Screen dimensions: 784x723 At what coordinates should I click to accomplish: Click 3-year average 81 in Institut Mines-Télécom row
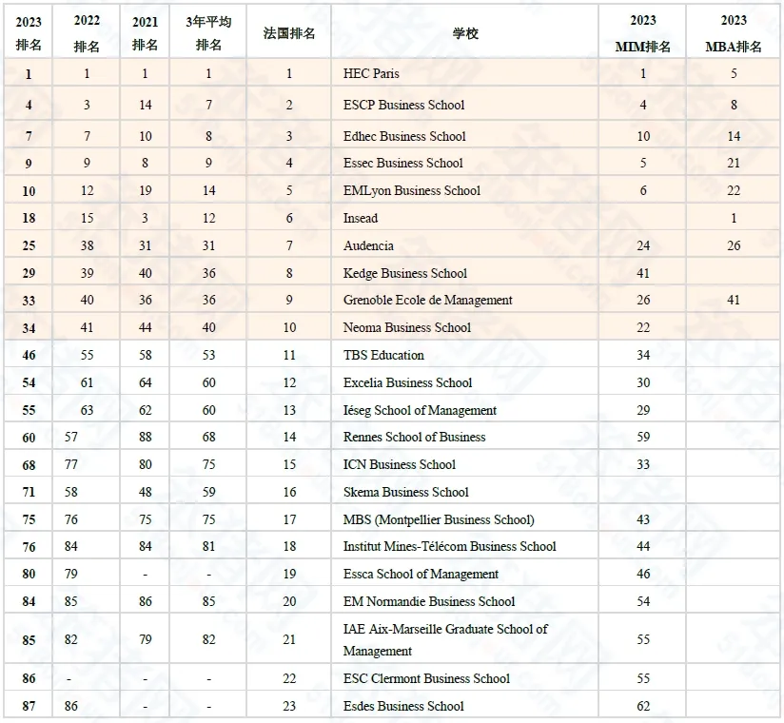pyautogui.click(x=208, y=546)
